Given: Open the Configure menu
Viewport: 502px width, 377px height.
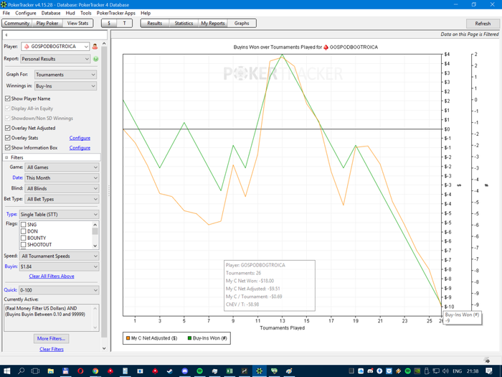Looking at the screenshot, I should pyautogui.click(x=26, y=13).
